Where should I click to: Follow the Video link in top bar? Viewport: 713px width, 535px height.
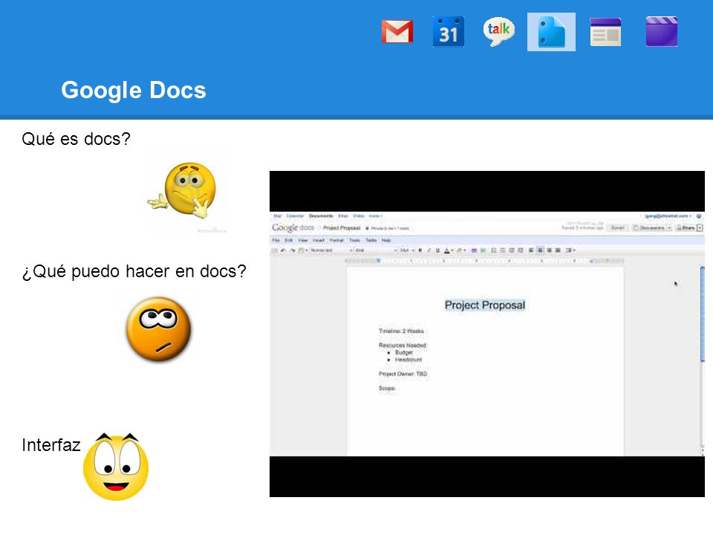(358, 216)
